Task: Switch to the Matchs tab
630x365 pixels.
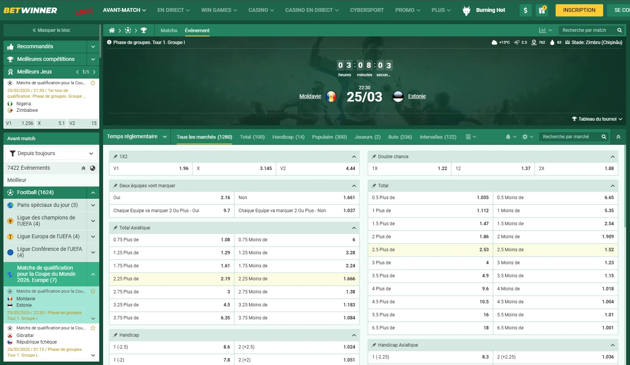Action: point(169,30)
